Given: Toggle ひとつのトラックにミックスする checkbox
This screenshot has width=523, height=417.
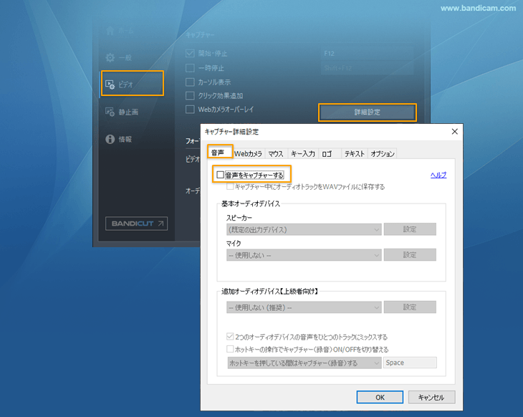Looking at the screenshot, I should [x=230, y=337].
